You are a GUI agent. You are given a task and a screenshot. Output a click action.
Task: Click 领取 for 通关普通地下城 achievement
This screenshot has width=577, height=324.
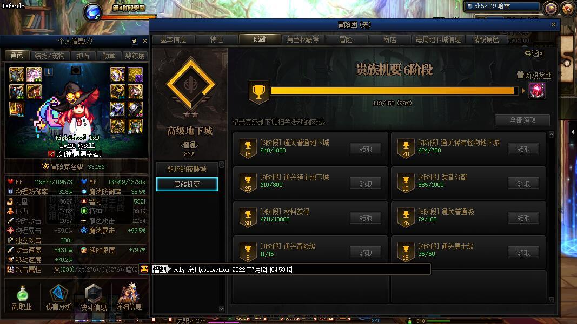(x=366, y=149)
